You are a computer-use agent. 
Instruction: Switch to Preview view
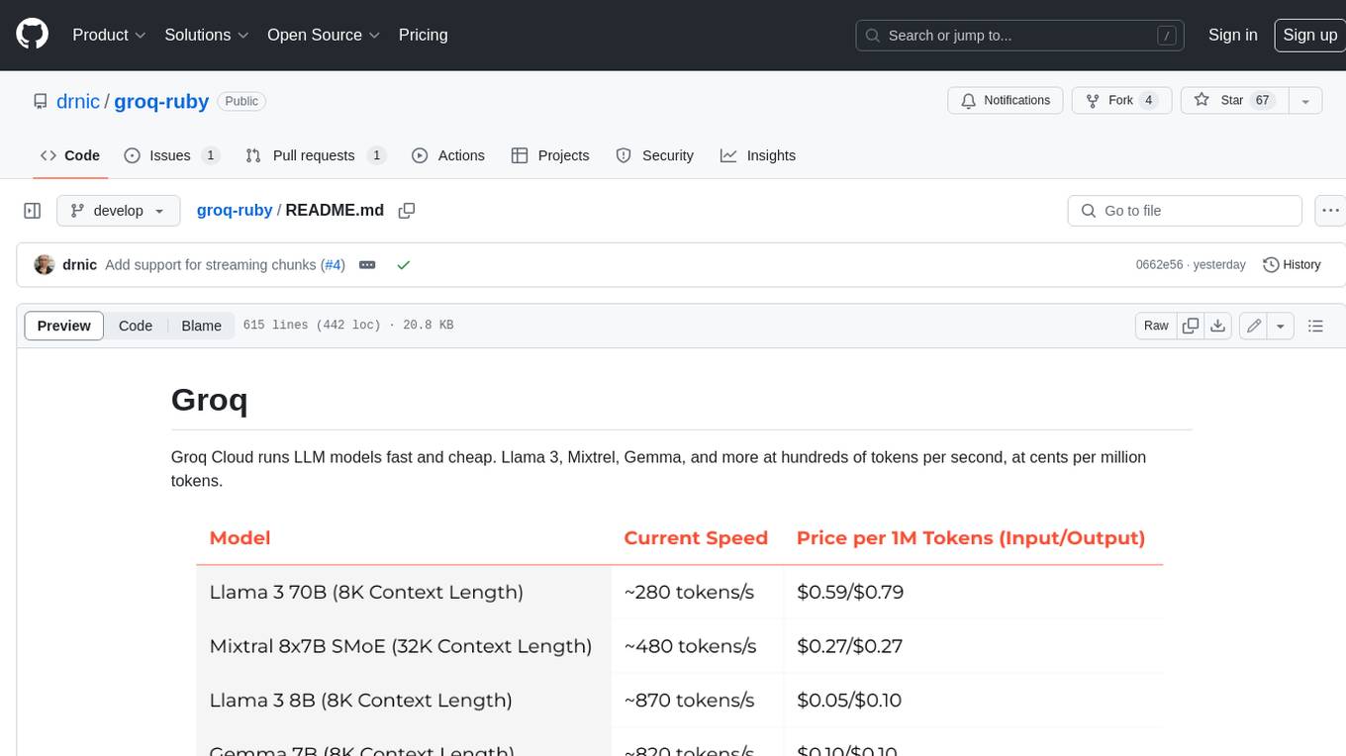64,326
